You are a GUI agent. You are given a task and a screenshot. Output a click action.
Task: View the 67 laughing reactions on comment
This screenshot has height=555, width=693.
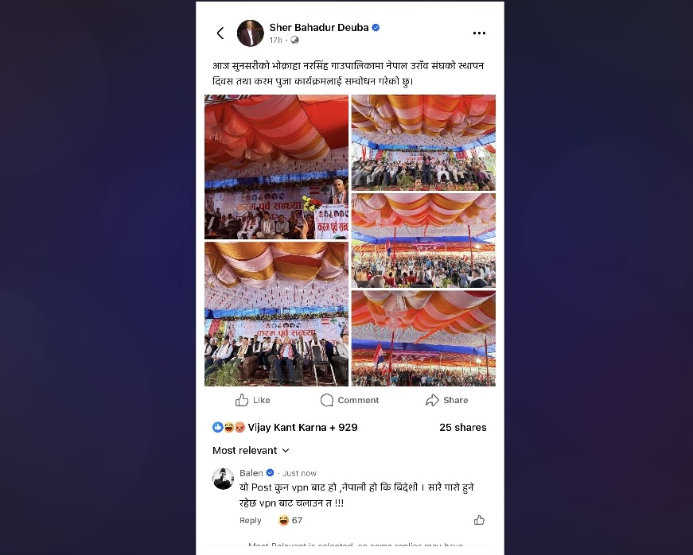click(x=290, y=520)
